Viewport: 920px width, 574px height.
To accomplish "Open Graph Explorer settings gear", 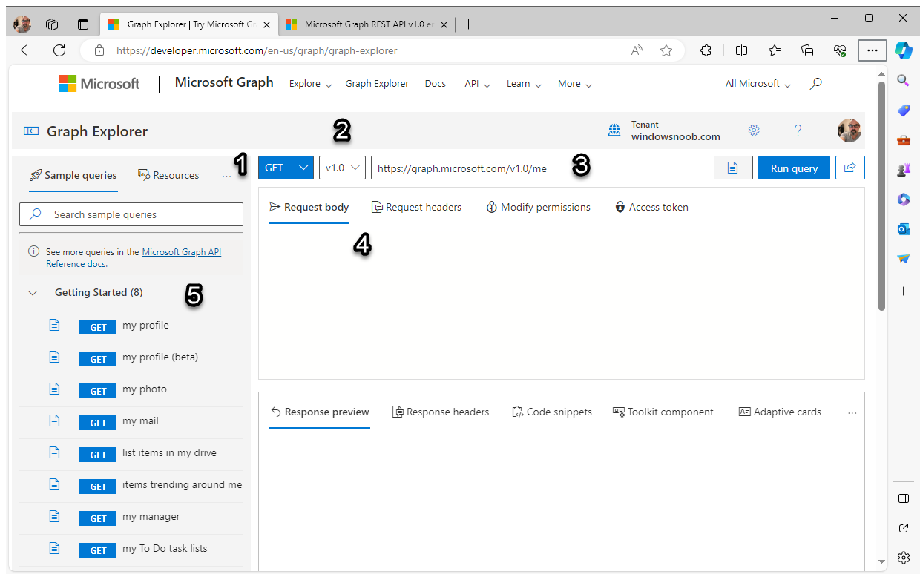I will [754, 131].
